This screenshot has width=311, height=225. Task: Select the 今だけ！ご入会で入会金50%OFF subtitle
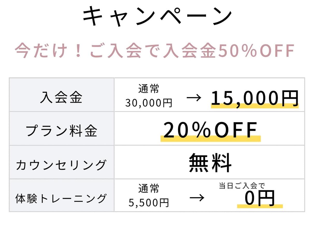(x=155, y=51)
